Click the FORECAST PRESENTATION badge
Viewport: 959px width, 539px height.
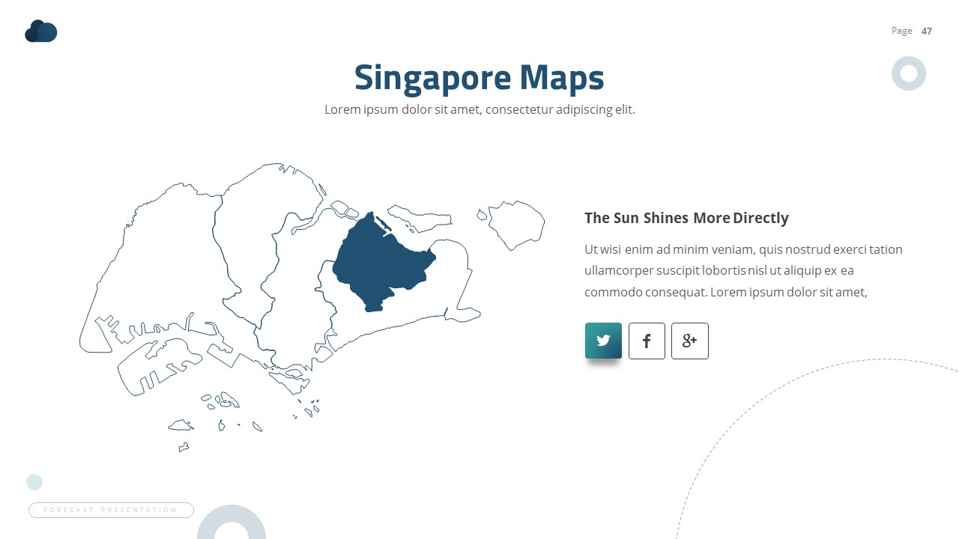111,510
